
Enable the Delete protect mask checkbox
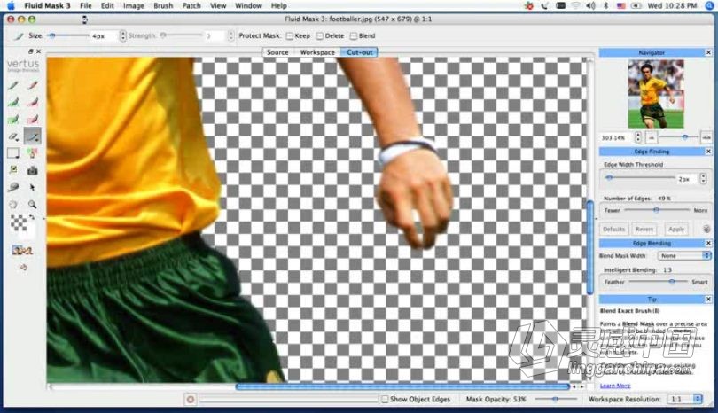320,35
